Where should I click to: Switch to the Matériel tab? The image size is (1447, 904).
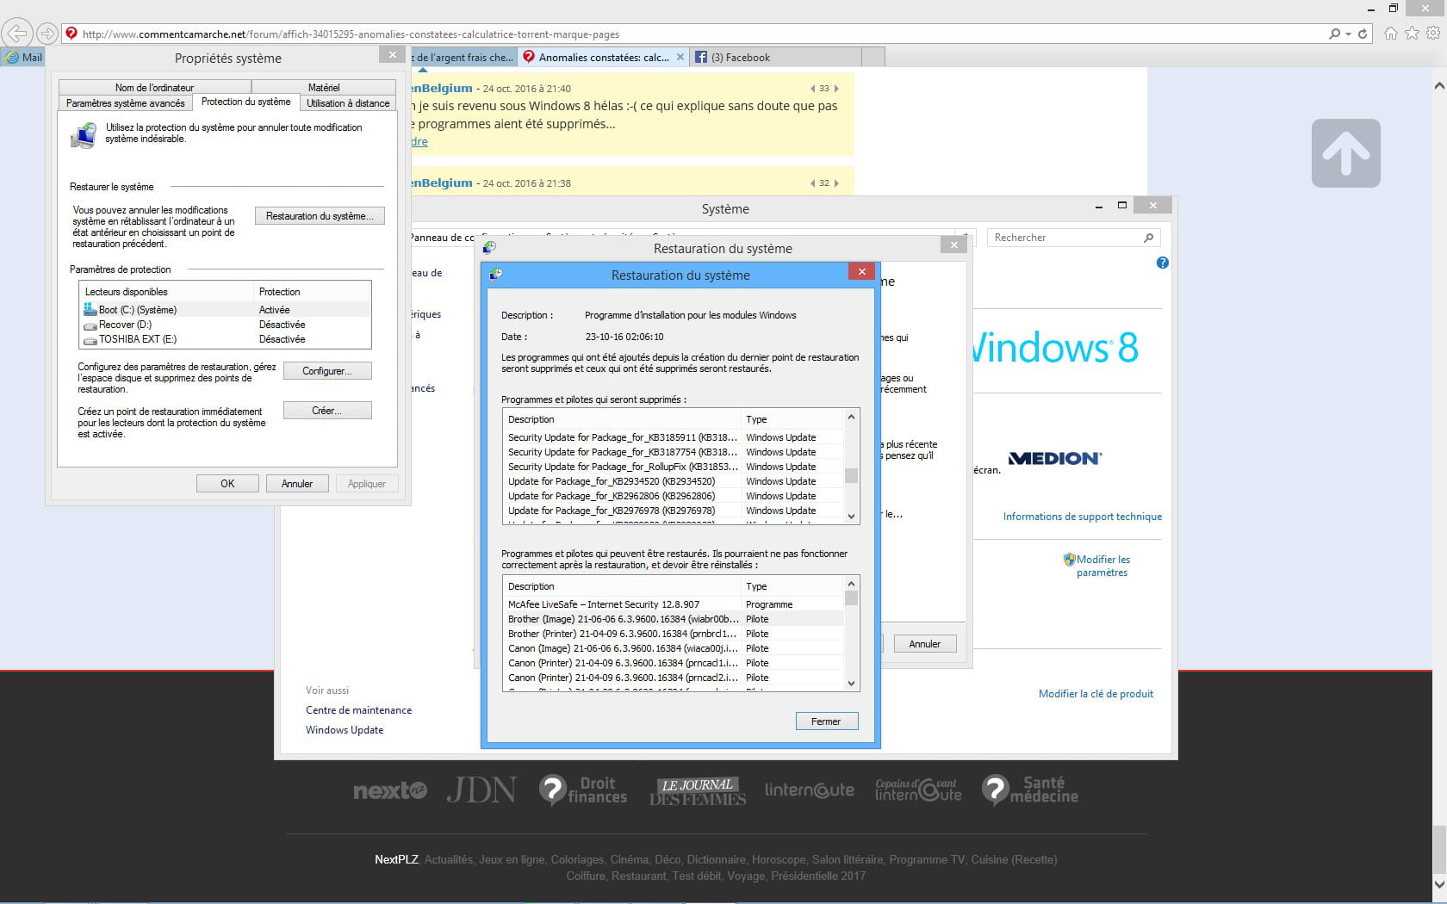(x=324, y=88)
